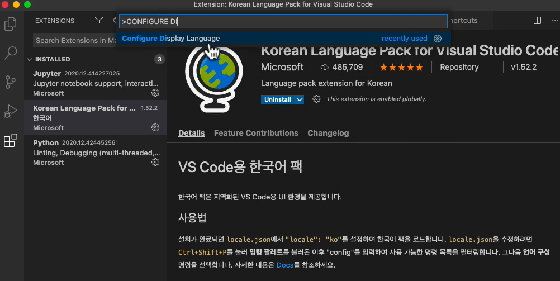This screenshot has width=560, height=281.
Task: Click 'This extension is enabled globally' text
Action: [x=377, y=99]
